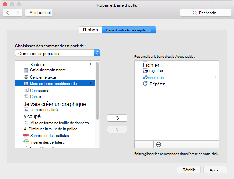The height and width of the screenshot is (179, 234).
Task: Select the 'Enregistrer' label in toolbar list
Action: [154, 71]
